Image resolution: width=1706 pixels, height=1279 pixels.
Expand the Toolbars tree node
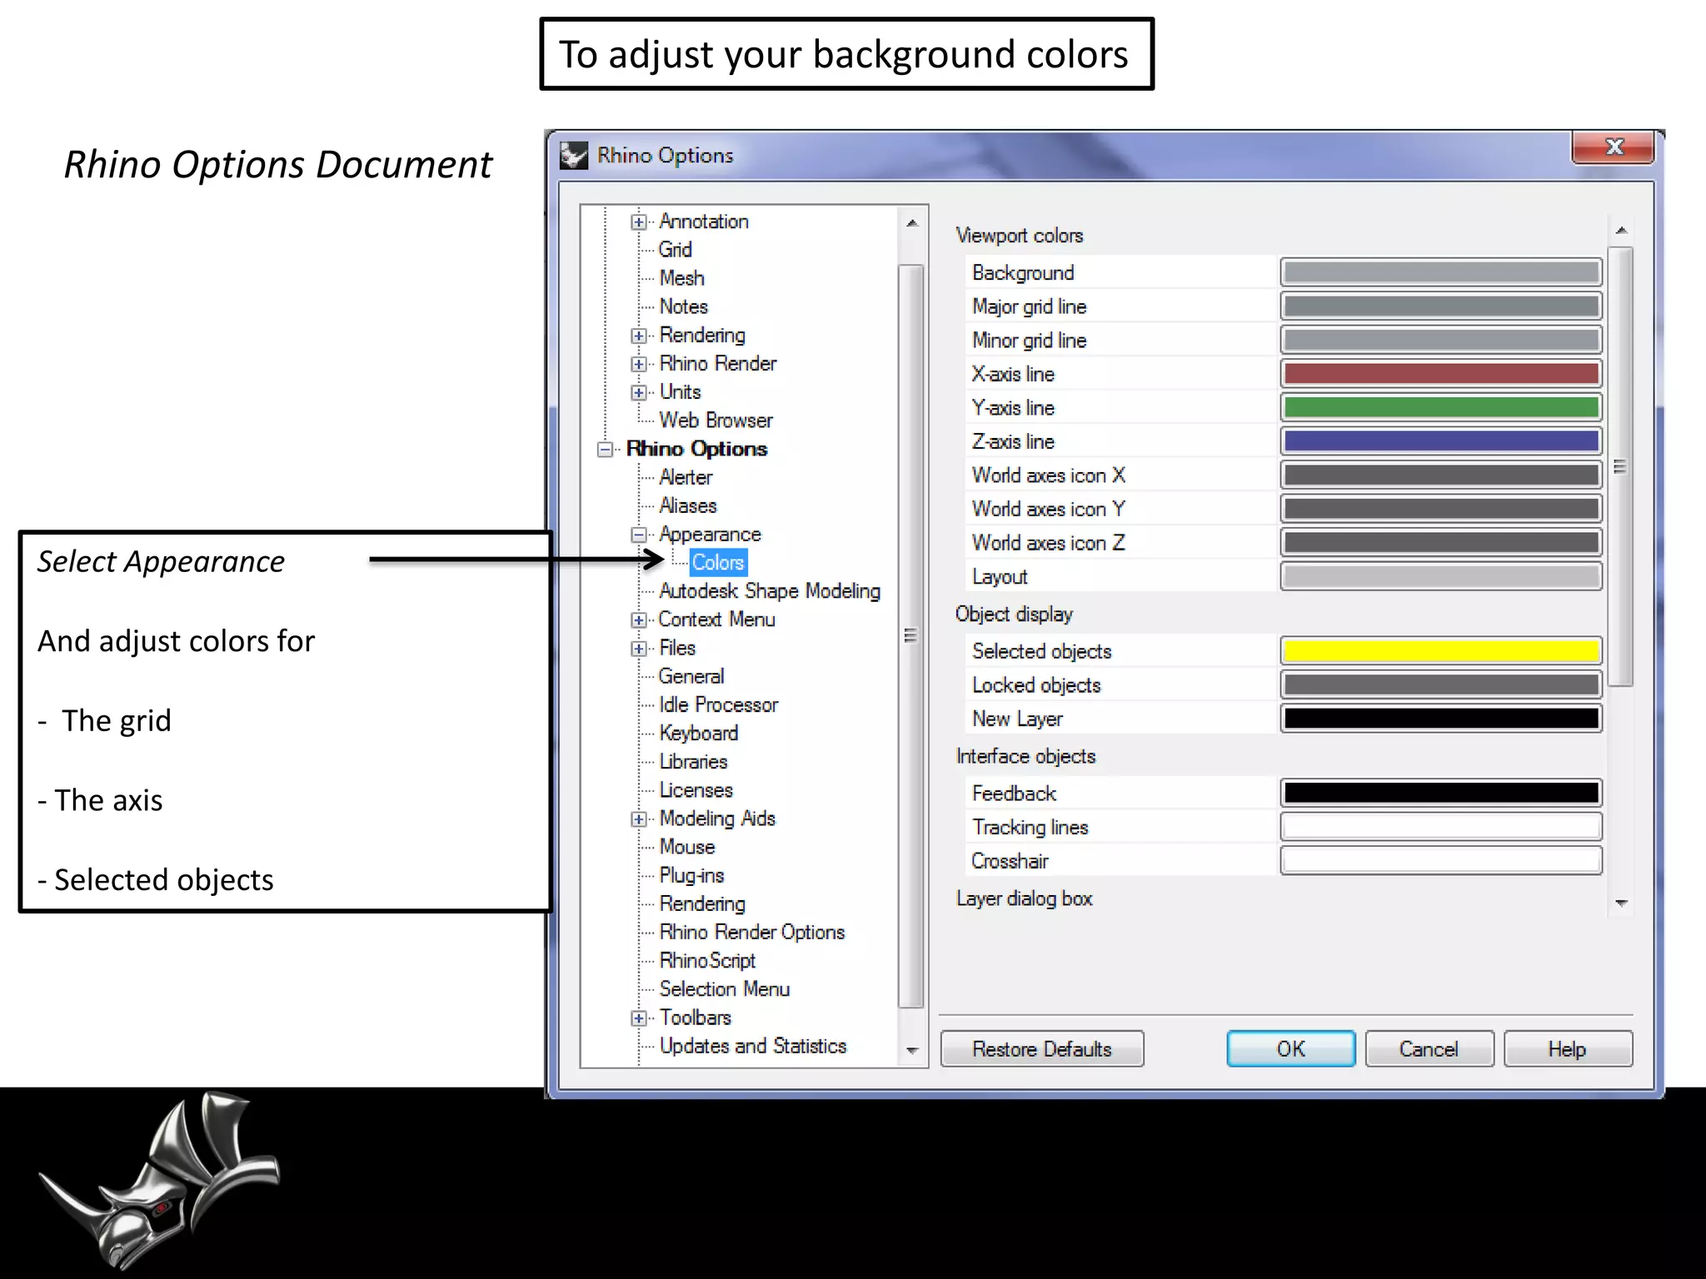pyautogui.click(x=639, y=1018)
